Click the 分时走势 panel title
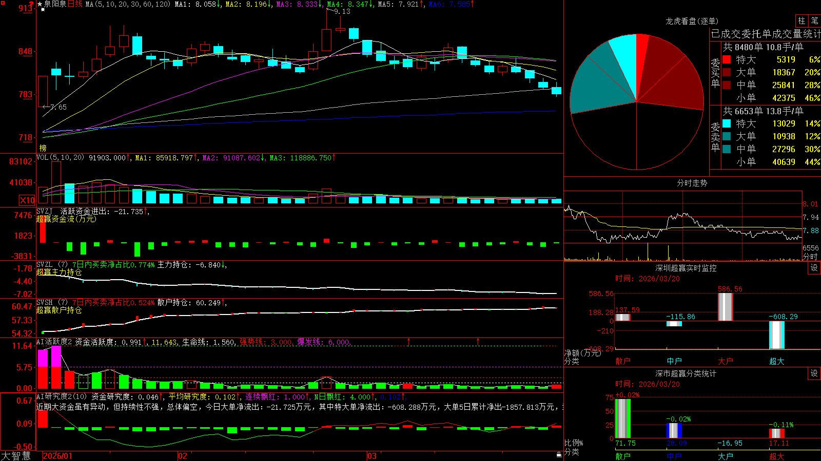 (x=692, y=183)
